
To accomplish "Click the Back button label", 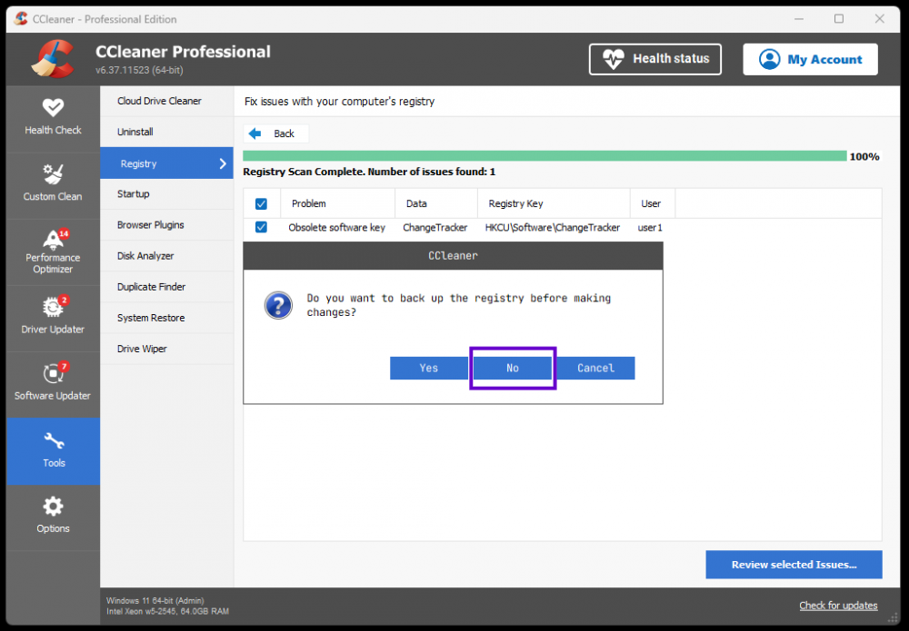I will tap(284, 133).
